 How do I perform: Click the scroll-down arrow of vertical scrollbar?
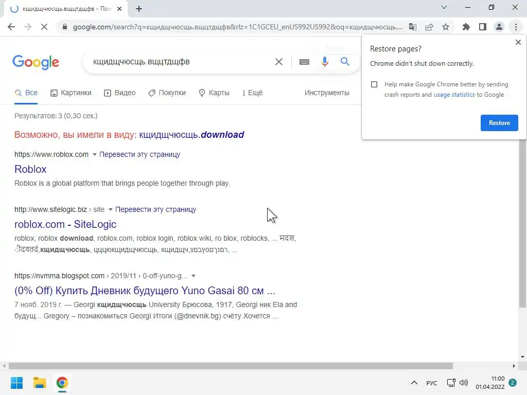pos(522,357)
